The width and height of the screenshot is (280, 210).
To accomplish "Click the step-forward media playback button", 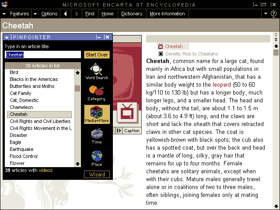I will [x=119, y=130].
